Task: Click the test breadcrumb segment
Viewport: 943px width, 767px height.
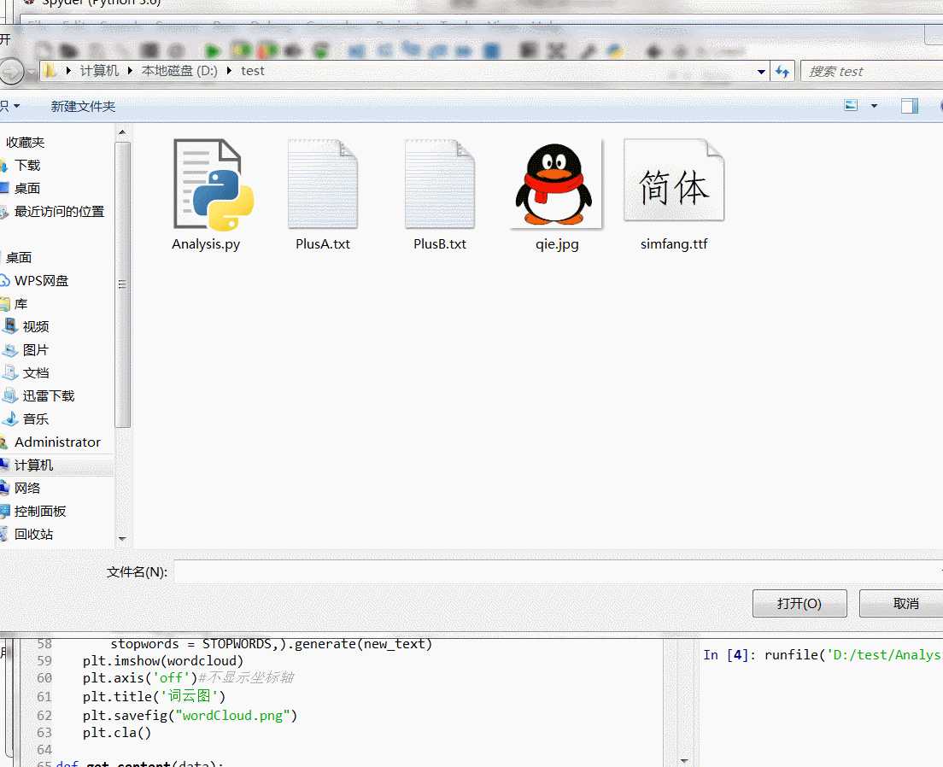Action: point(253,71)
